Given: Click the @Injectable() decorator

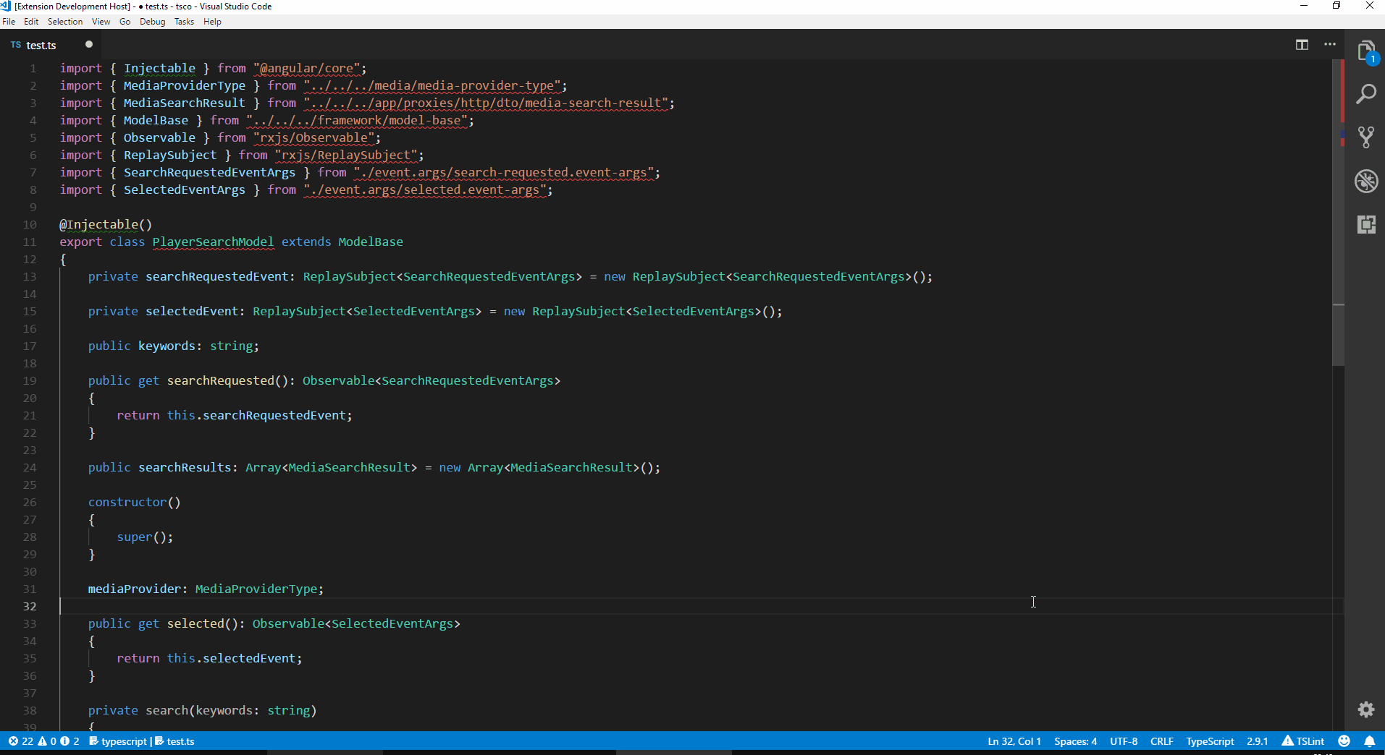Looking at the screenshot, I should coord(106,224).
